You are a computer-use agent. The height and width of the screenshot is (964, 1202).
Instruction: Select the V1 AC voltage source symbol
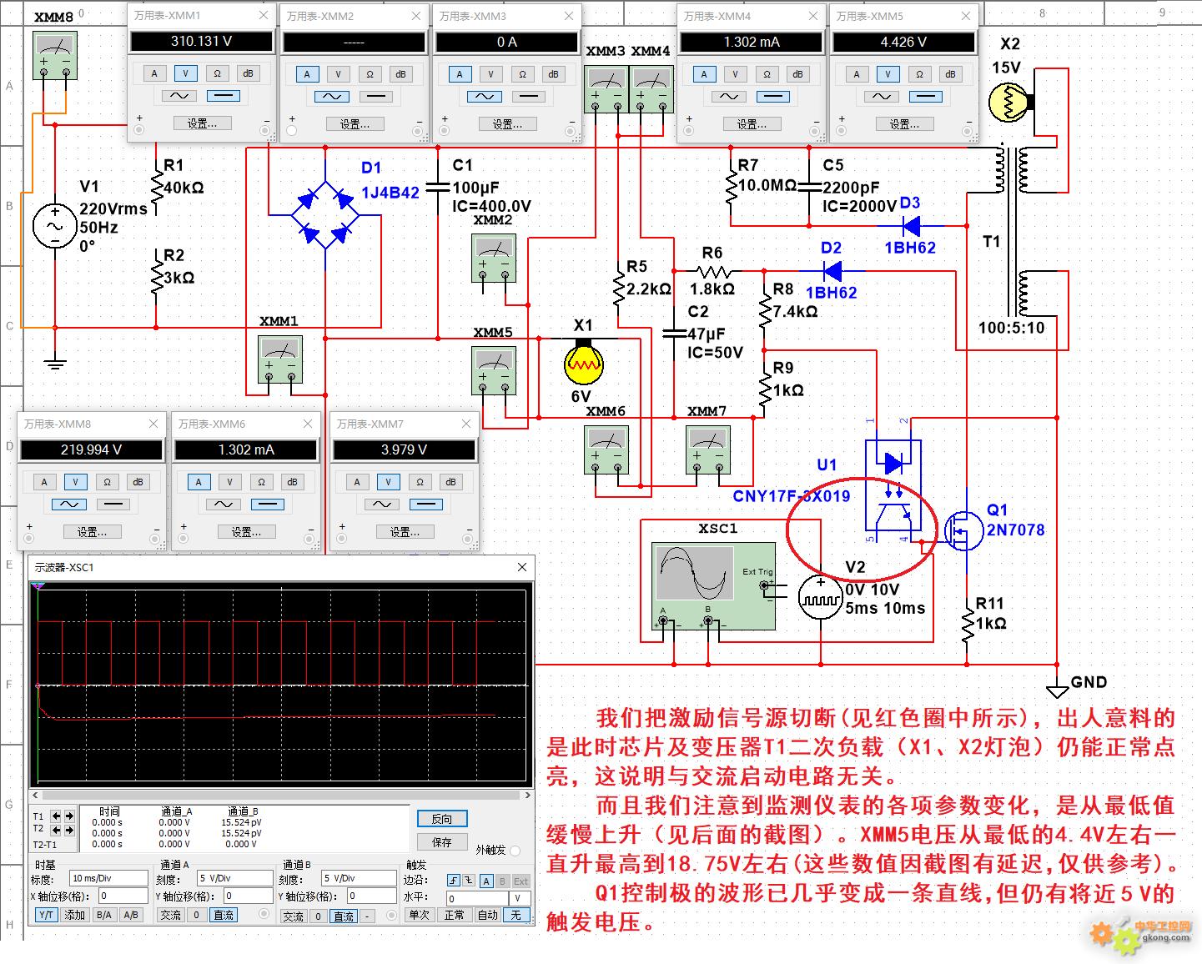tap(55, 227)
